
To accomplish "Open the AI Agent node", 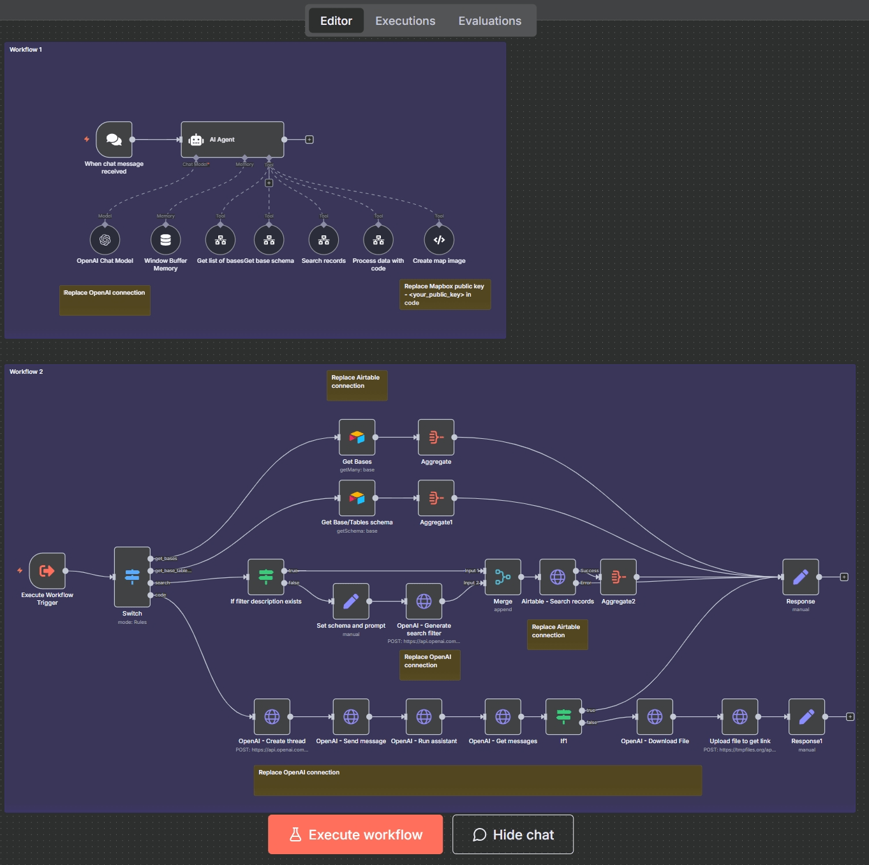I will pyautogui.click(x=232, y=140).
